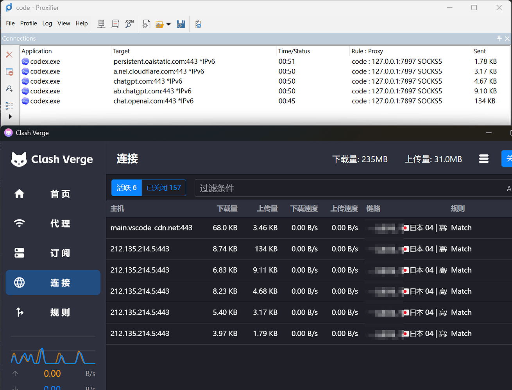Sort by the 下载量 column header
512x390 pixels.
coord(227,209)
